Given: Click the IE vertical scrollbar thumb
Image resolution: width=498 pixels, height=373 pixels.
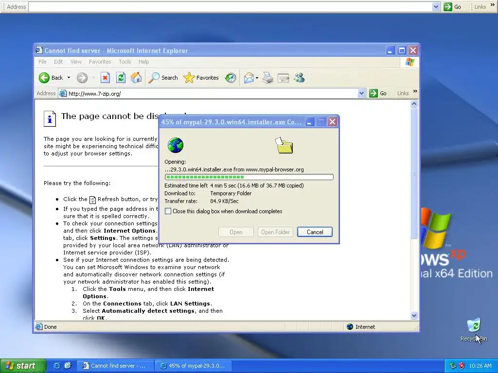Looking at the screenshot, I should (x=414, y=173).
